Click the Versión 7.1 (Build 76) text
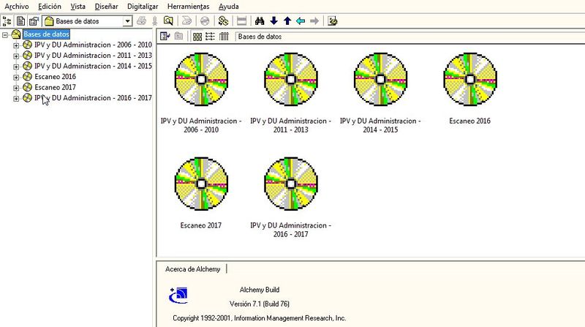Screen dimensions: 585x327 pyautogui.click(x=260, y=304)
